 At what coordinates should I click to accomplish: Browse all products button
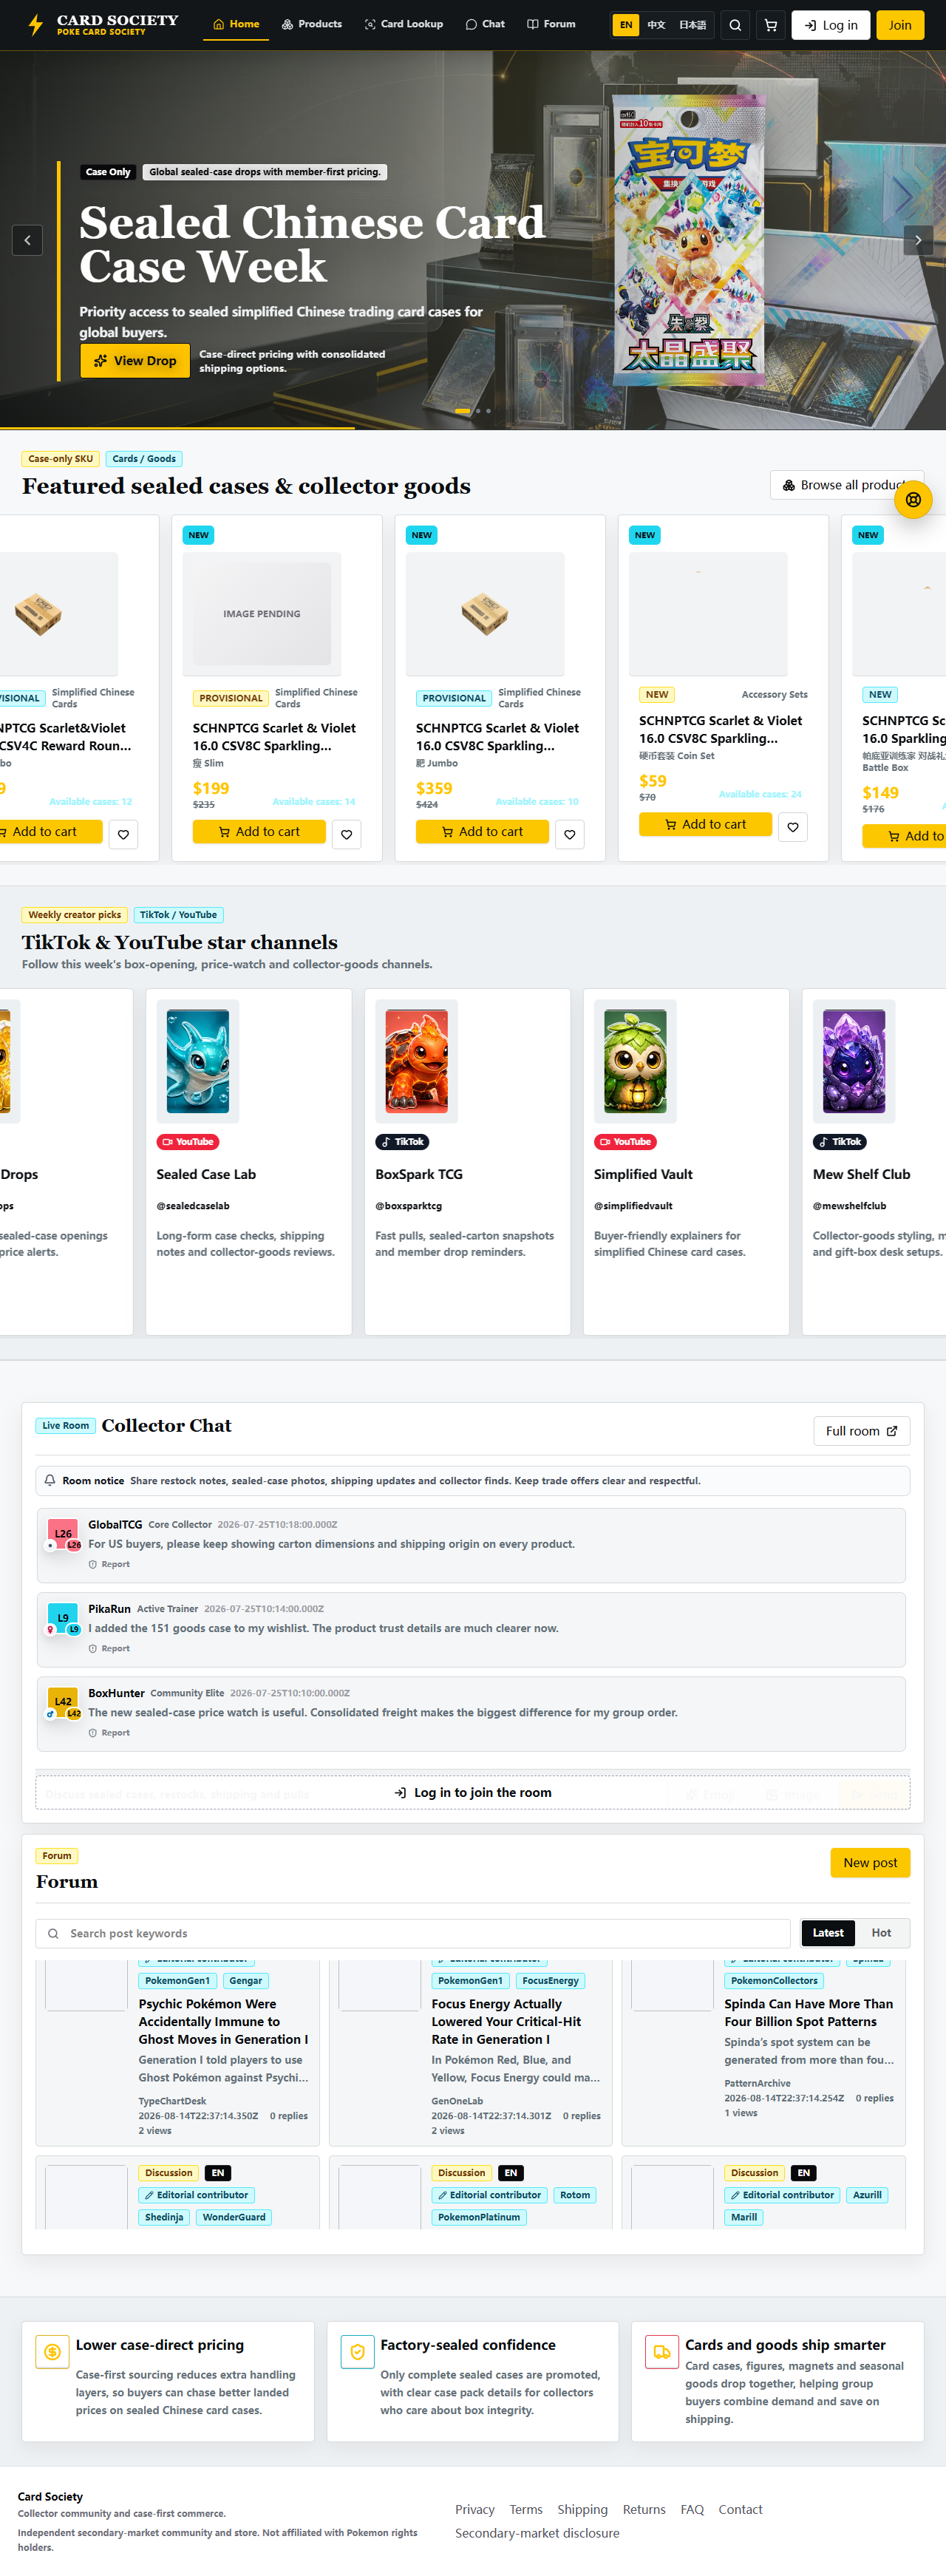847,485
